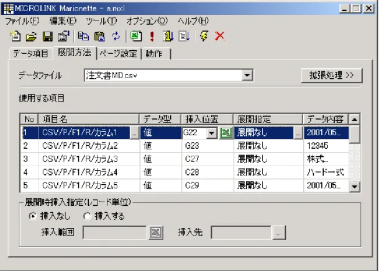Open the データファイル dropdown list

click(247, 75)
